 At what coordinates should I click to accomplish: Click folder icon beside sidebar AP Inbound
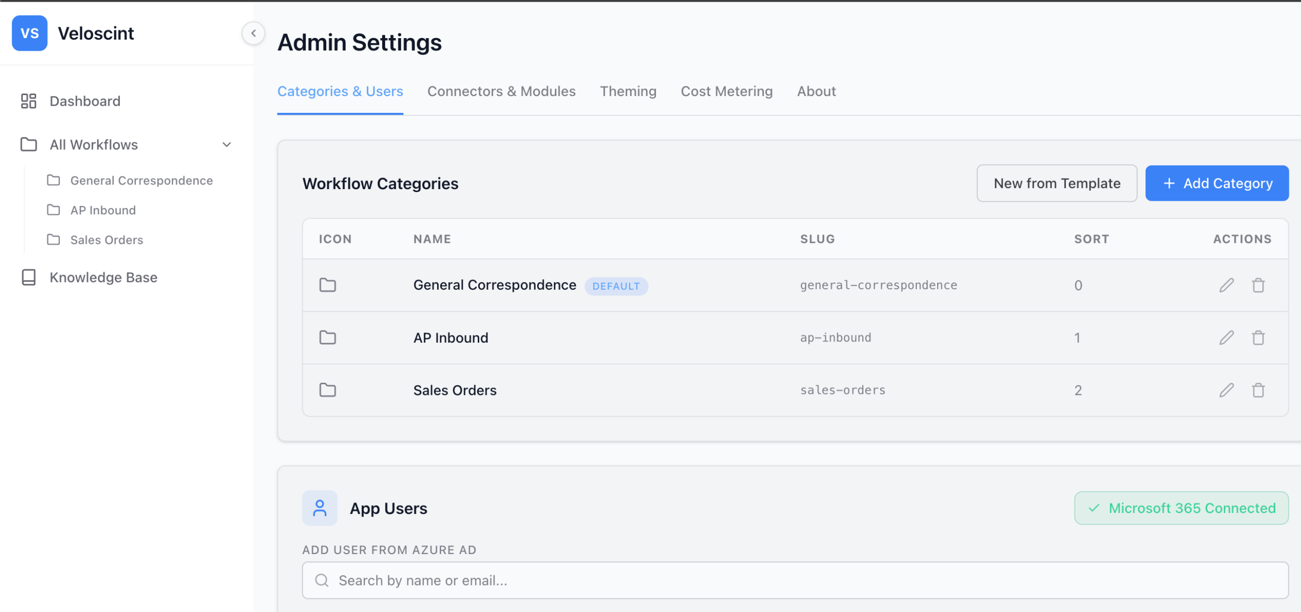(53, 210)
